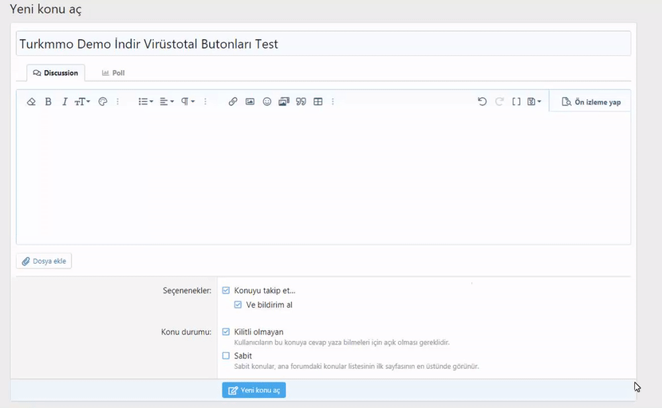
Task: Toggle bold formatting
Action: 48,102
